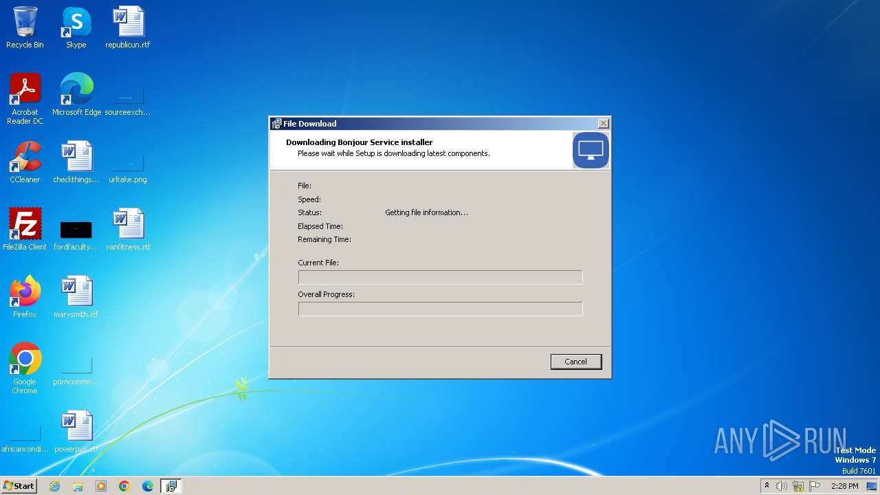This screenshot has width=880, height=495.
Task: Select the sourceexch... desktop file
Action: click(128, 100)
